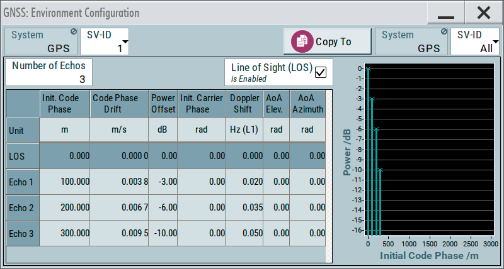Viewport: 504px width, 269px height.
Task: Select the Echo 3 row header
Action: tap(23, 234)
